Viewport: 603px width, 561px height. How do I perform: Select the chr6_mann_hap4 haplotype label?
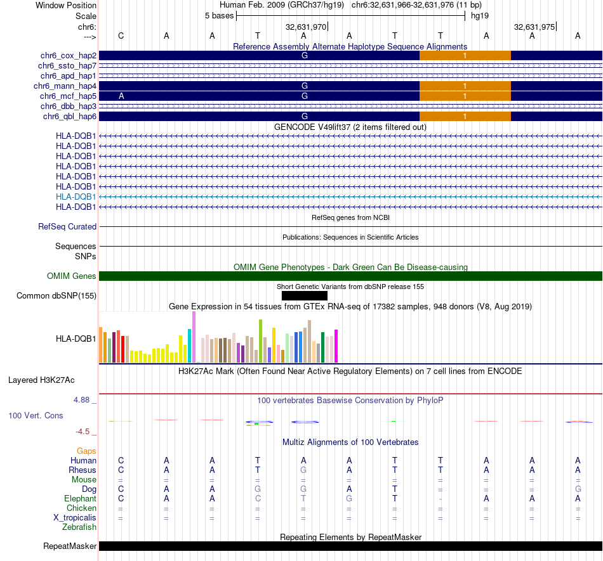pyautogui.click(x=65, y=86)
